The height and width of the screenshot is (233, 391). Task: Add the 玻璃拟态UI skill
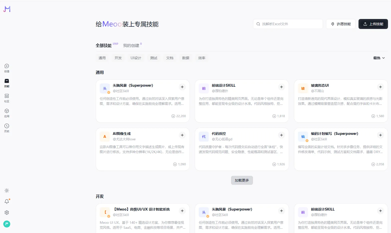point(380,87)
